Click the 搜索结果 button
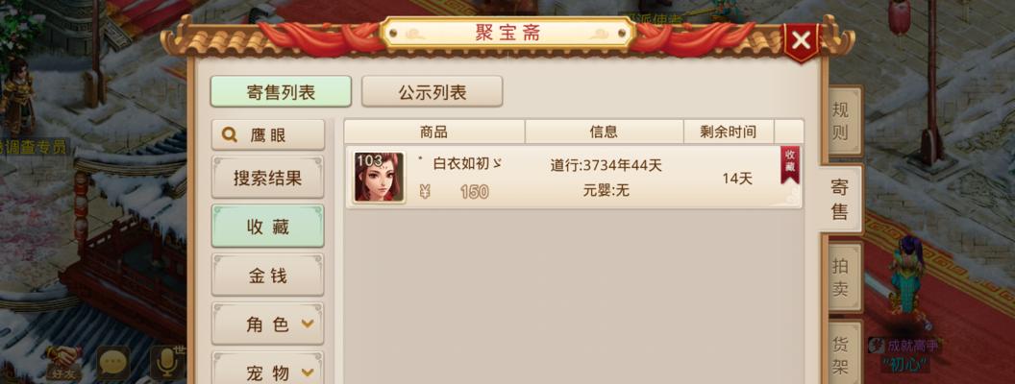Image resolution: width=1015 pixels, height=384 pixels. click(267, 178)
